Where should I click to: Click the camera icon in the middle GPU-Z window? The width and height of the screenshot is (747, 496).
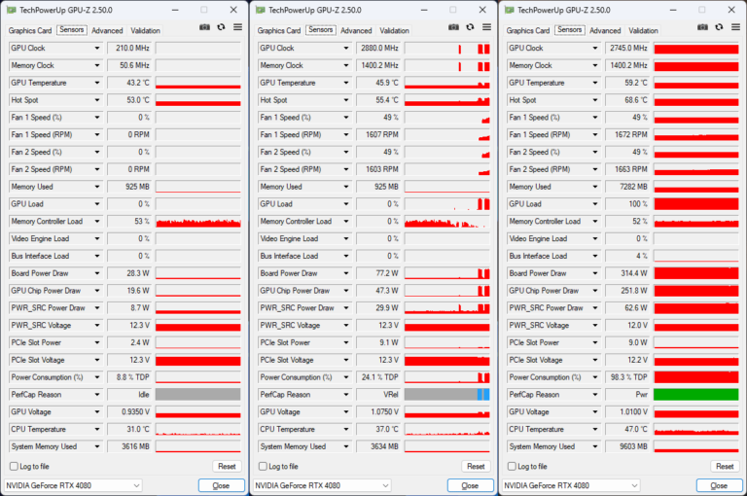coord(453,28)
